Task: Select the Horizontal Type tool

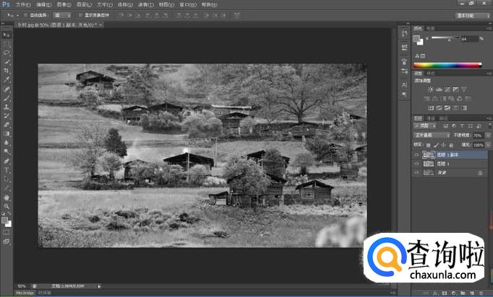Action: pos(7,170)
